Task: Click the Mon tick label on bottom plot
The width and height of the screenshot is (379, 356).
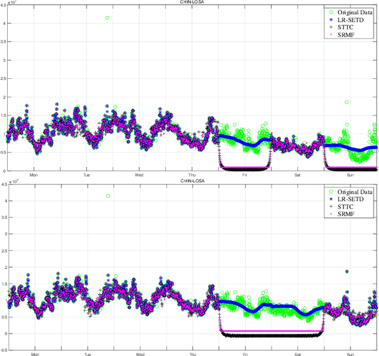Action: (x=34, y=354)
